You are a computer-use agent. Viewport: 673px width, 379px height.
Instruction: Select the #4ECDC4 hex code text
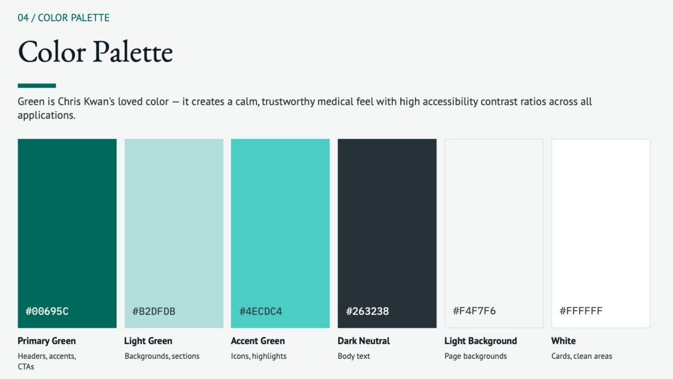261,311
